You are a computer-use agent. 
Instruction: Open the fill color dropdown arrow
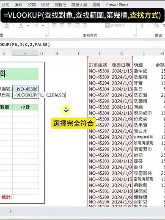(x=14, y=25)
